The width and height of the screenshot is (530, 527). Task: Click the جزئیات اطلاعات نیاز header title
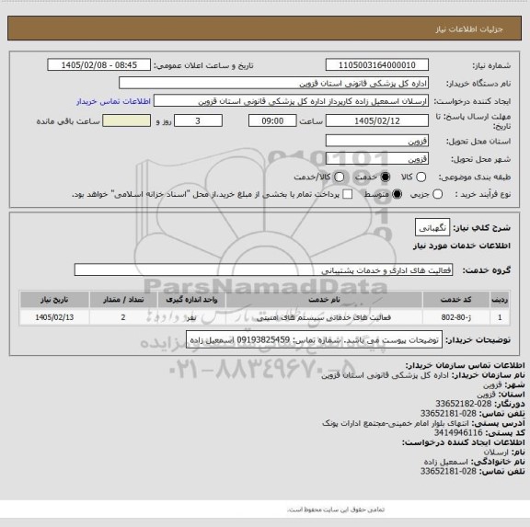[x=469, y=29]
